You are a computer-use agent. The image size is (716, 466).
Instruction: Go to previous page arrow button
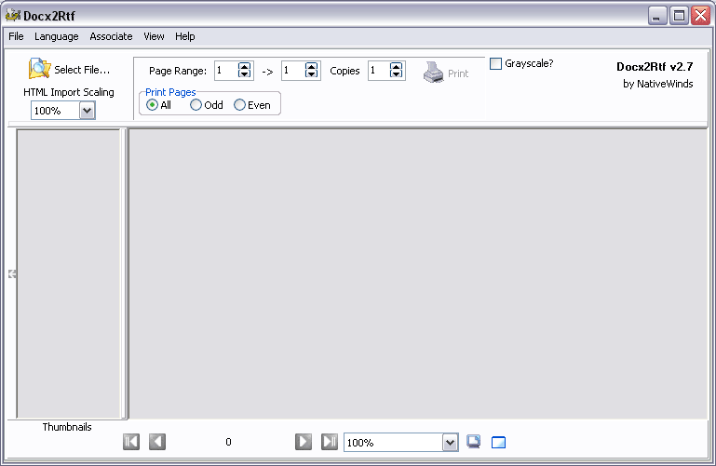157,442
